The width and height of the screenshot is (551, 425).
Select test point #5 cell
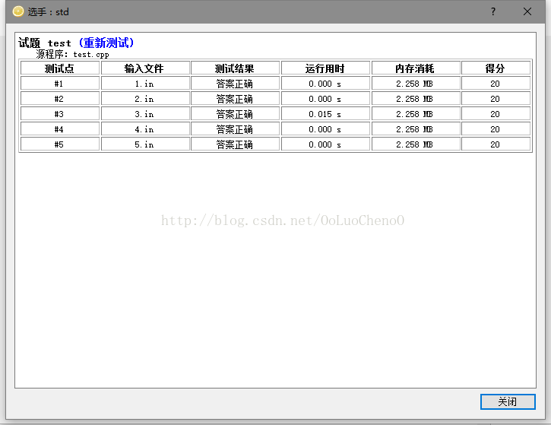pos(60,144)
